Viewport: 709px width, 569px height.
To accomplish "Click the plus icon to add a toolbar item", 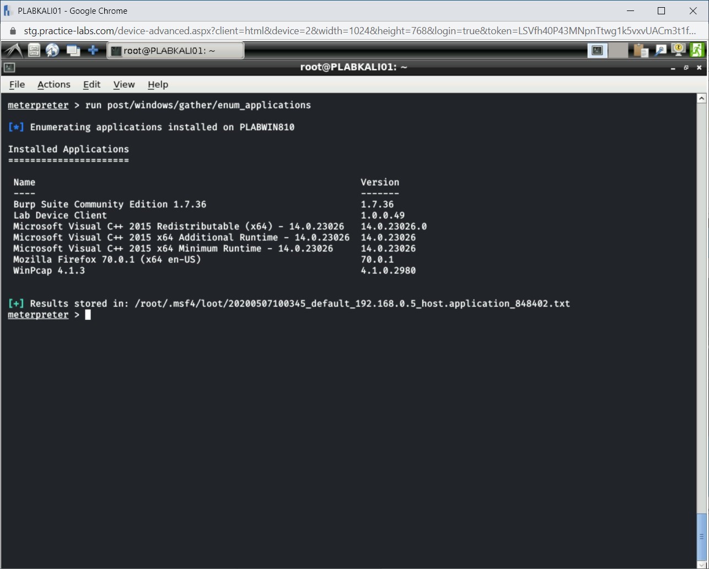I will (x=93, y=50).
